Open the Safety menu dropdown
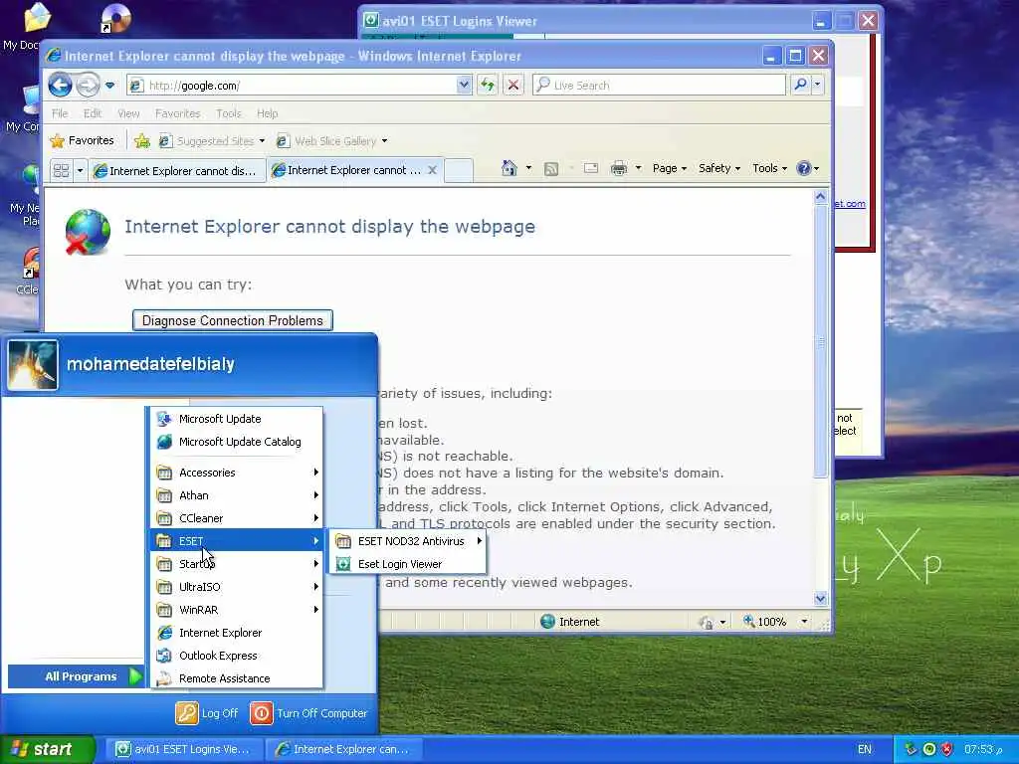Screen dimensions: 1019x764 (x=719, y=168)
